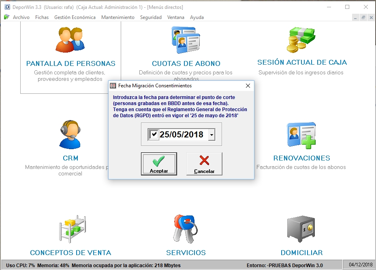Open the Conceptos de Venta shelf icon
The image size is (376, 270).
coord(73,229)
